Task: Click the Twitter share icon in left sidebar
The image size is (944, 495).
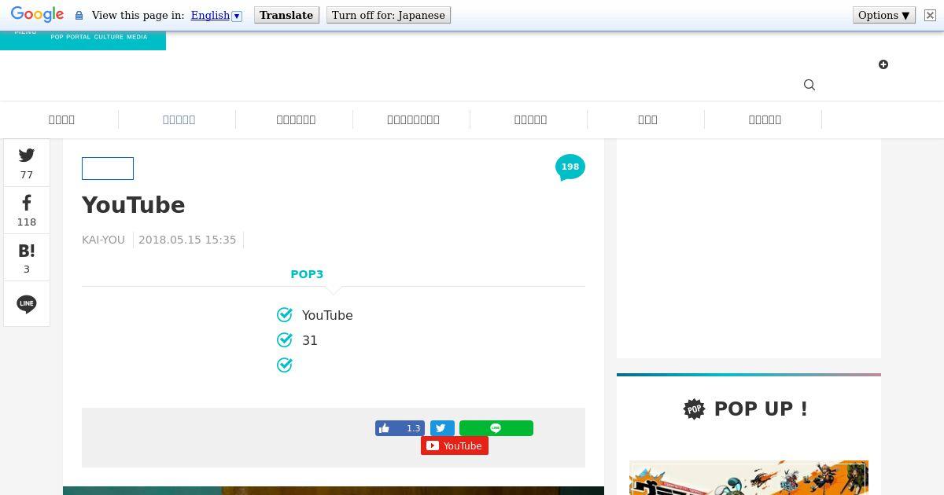Action: click(x=27, y=156)
